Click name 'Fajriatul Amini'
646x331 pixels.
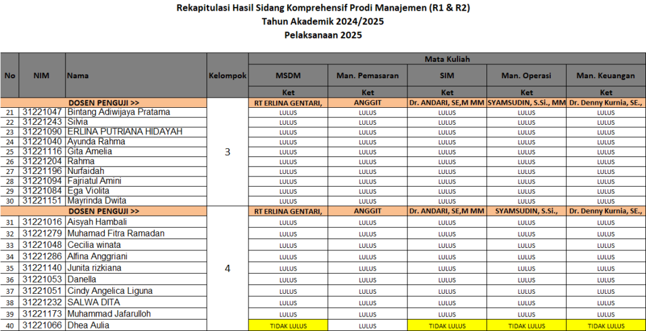coord(95,181)
